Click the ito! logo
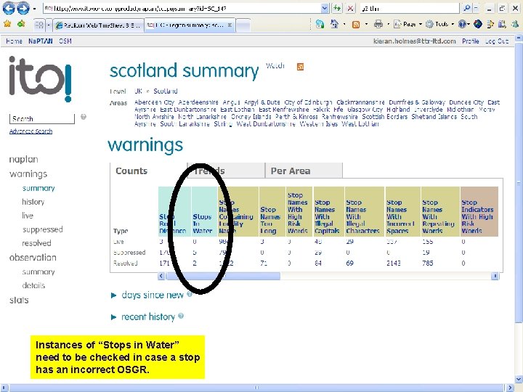 41,78
